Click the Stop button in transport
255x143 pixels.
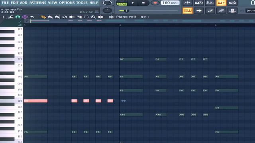click(143, 3)
